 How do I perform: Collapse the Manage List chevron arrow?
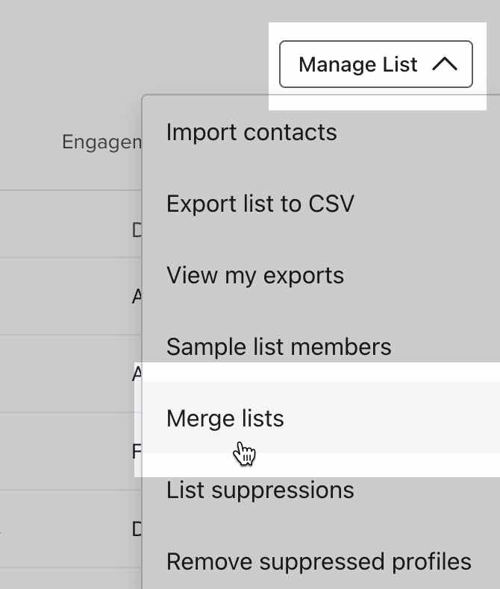(x=444, y=64)
